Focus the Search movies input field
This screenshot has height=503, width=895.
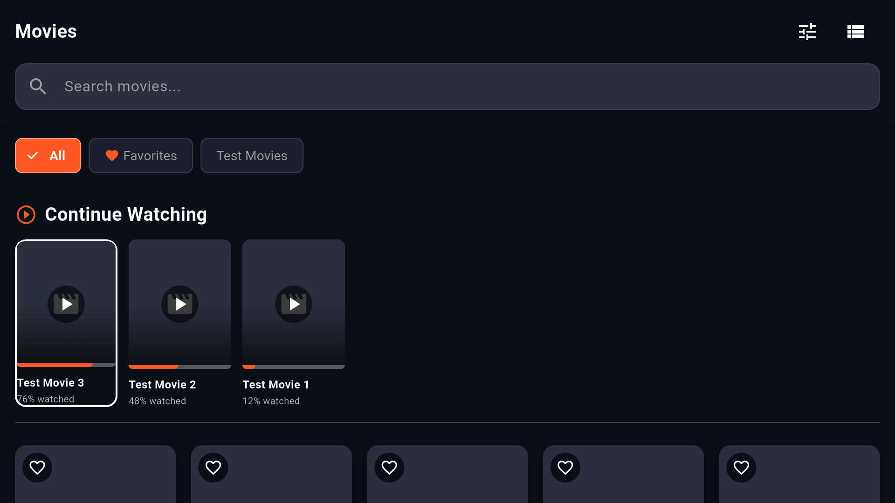tap(447, 87)
